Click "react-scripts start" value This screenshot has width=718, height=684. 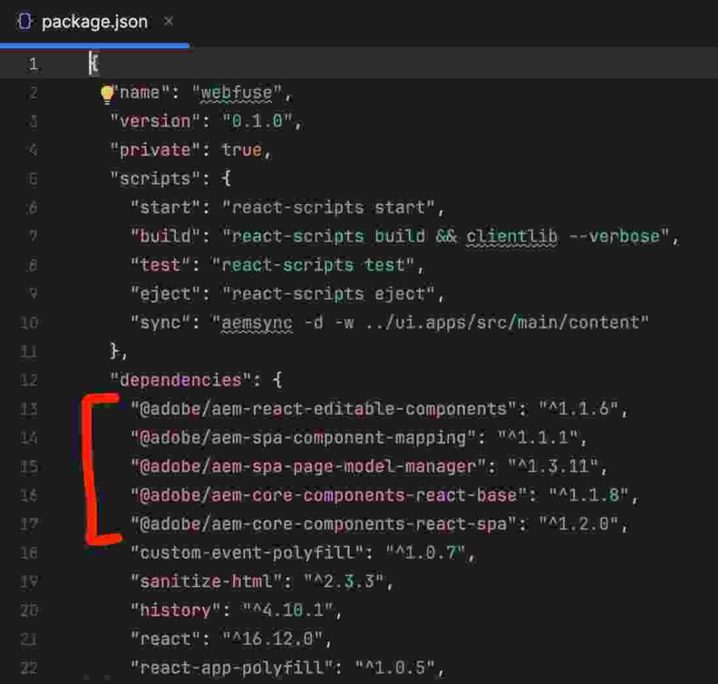click(x=328, y=208)
